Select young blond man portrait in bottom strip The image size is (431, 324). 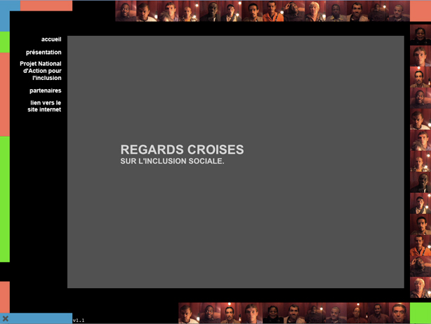tap(252, 313)
